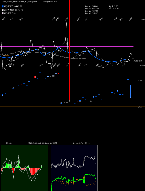Click the 'Avg V: 0 M' volume text
Screen dimensions: 145x191
(x=113, y=6)
